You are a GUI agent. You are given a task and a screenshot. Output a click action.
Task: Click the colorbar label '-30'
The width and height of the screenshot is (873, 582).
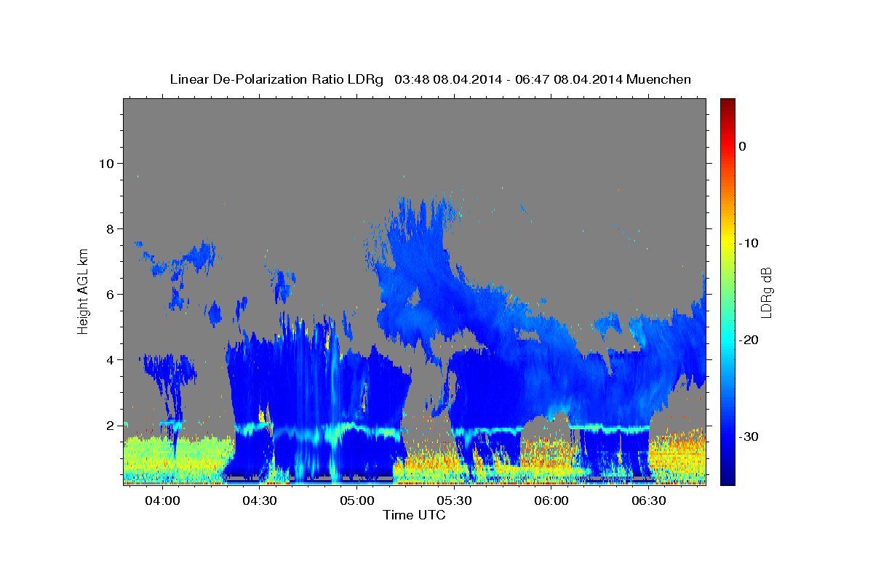749,436
